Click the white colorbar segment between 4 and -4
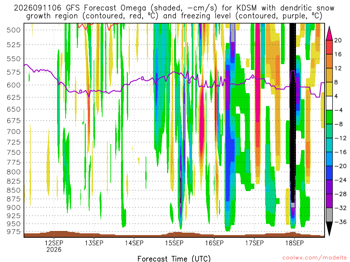Viewport: 350px width, 262px height. point(329,103)
